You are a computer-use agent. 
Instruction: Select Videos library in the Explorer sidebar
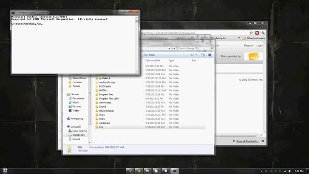[74, 111]
